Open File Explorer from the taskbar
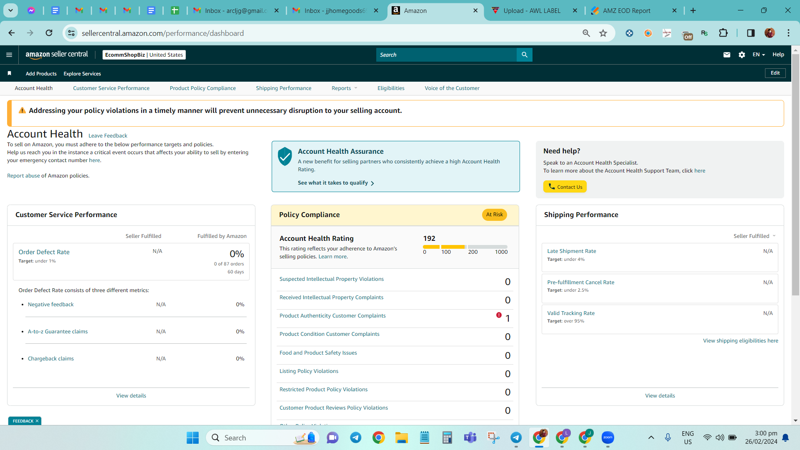 pos(402,437)
